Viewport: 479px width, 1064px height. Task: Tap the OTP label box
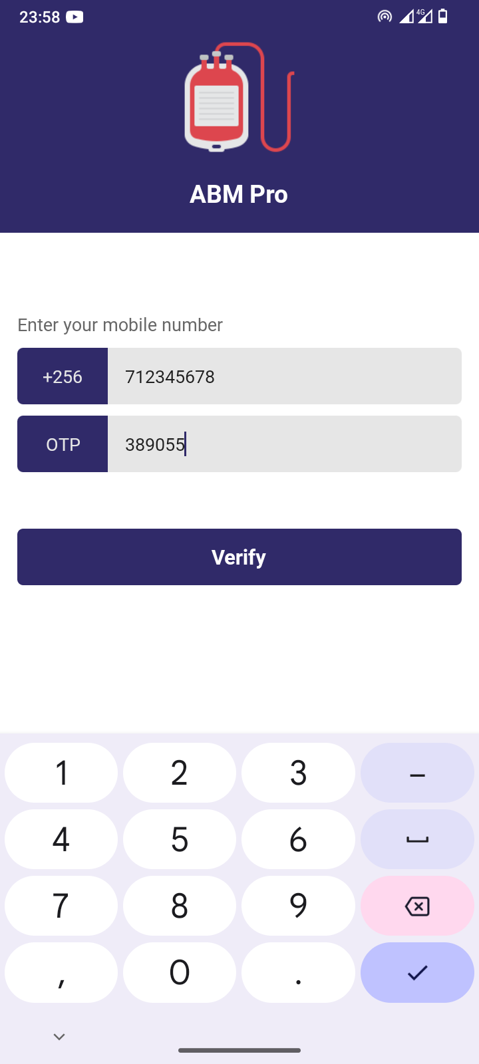pyautogui.click(x=63, y=444)
